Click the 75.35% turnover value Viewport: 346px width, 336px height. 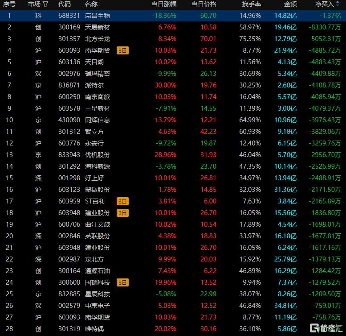(250, 39)
